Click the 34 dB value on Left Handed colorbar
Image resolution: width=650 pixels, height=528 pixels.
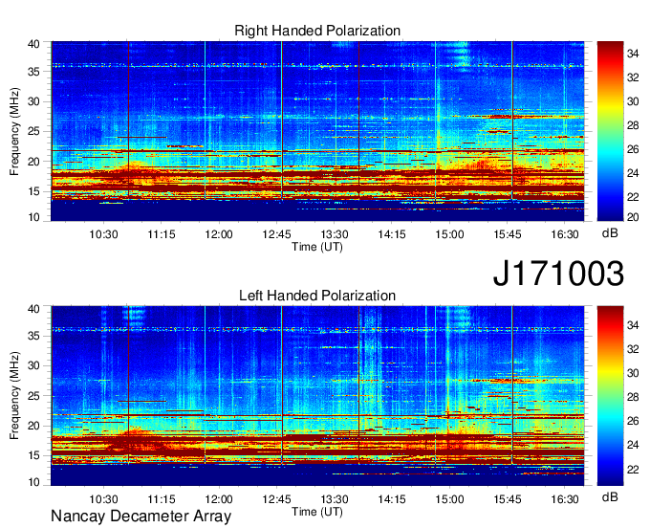coord(633,325)
